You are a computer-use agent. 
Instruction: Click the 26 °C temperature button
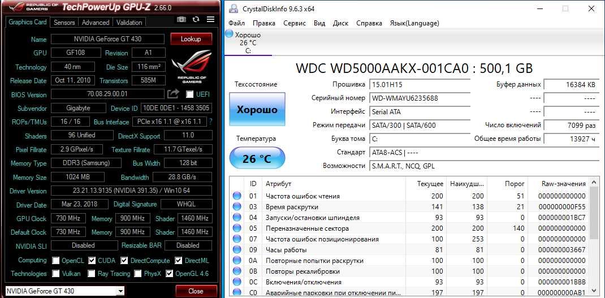pos(257,158)
